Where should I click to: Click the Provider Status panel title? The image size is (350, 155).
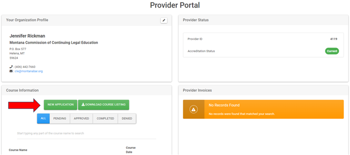click(196, 20)
